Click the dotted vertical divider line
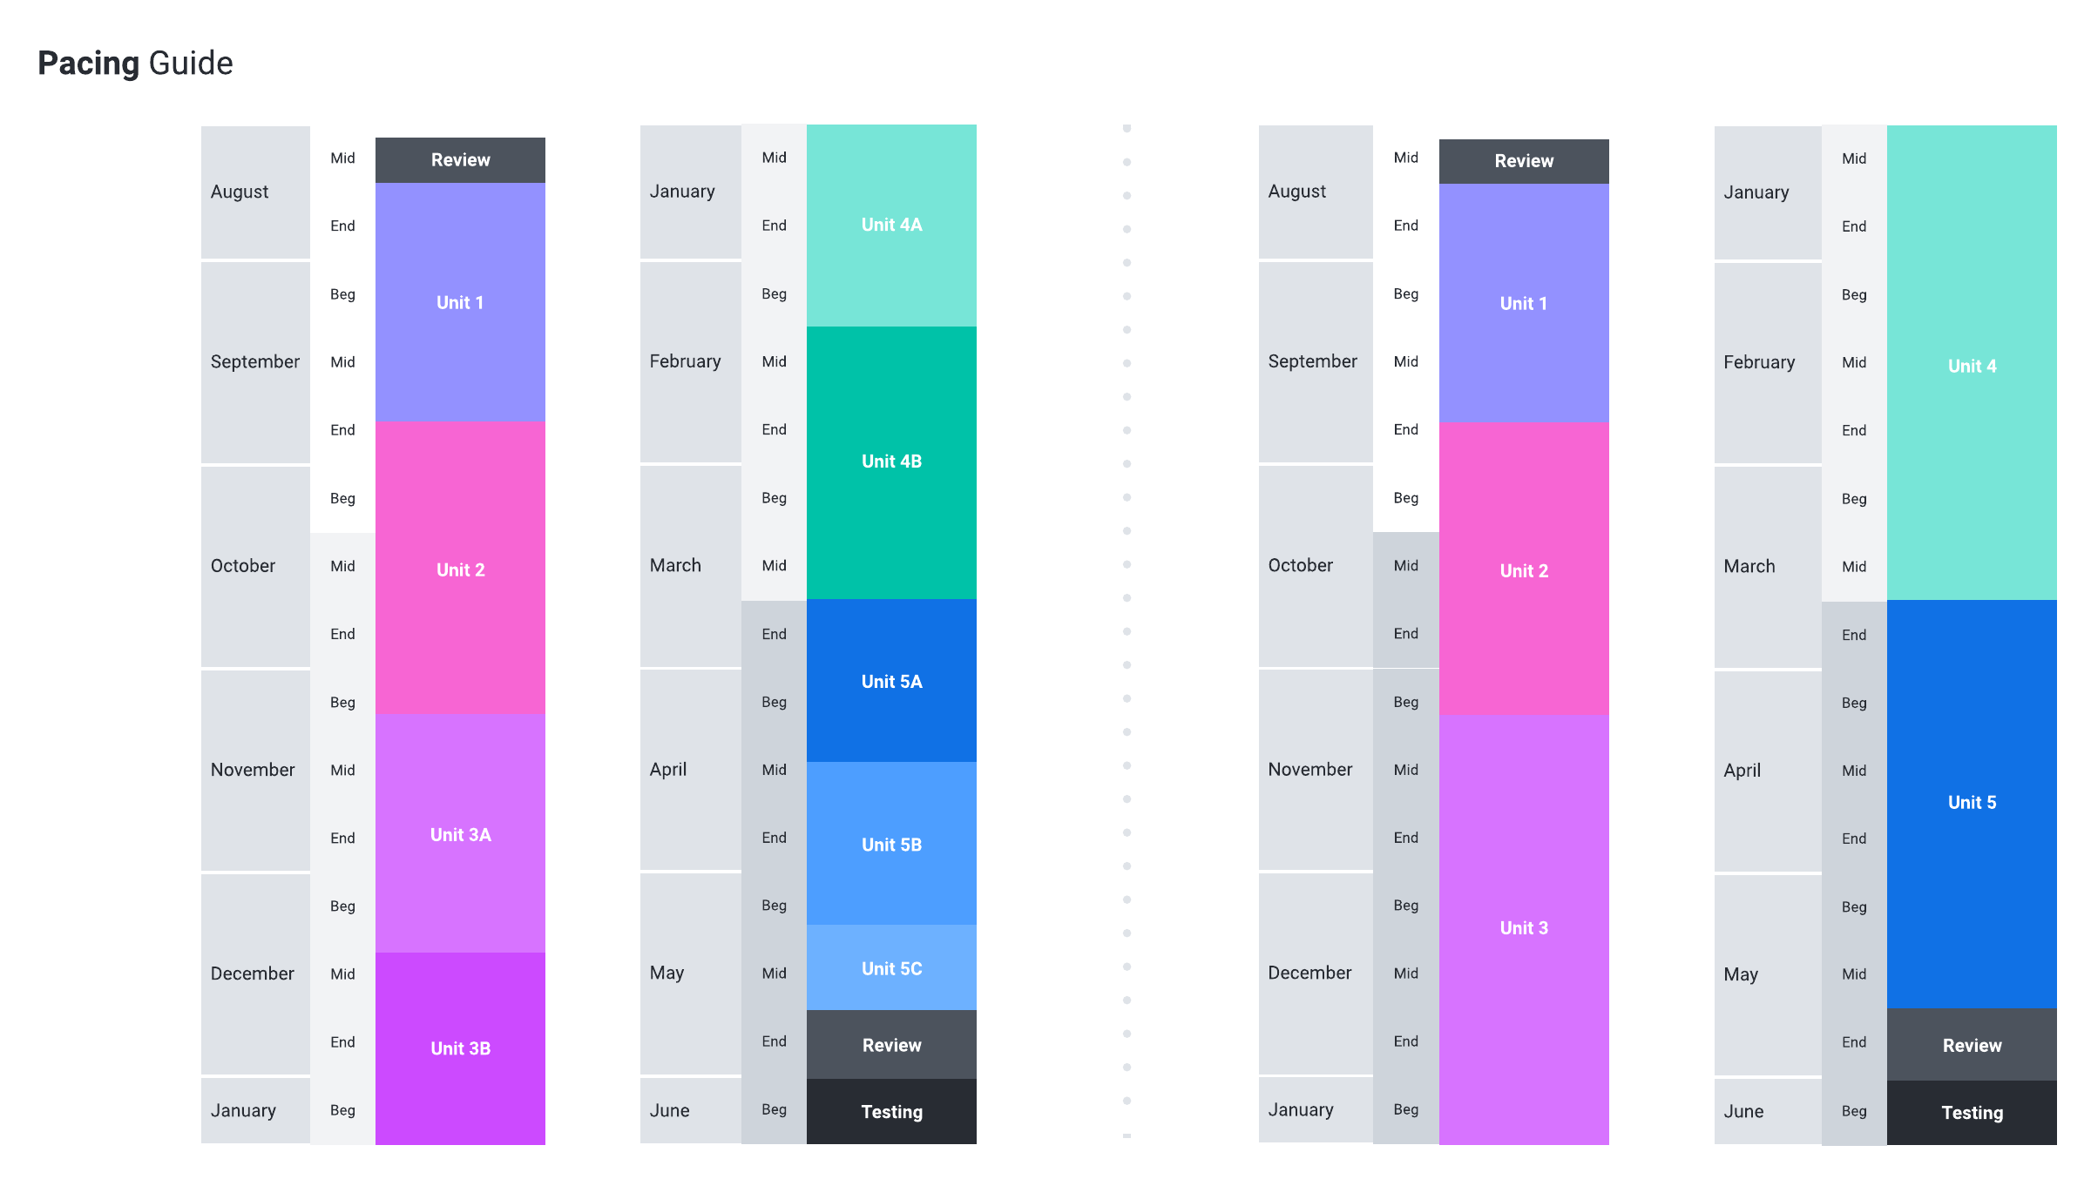 (x=1127, y=631)
